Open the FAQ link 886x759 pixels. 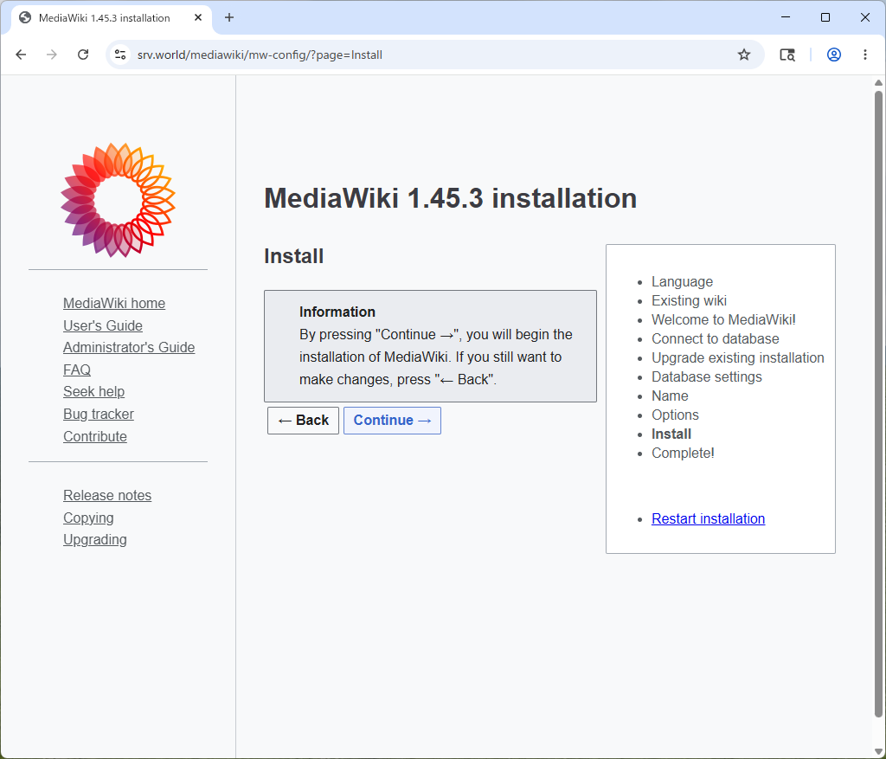coord(77,370)
